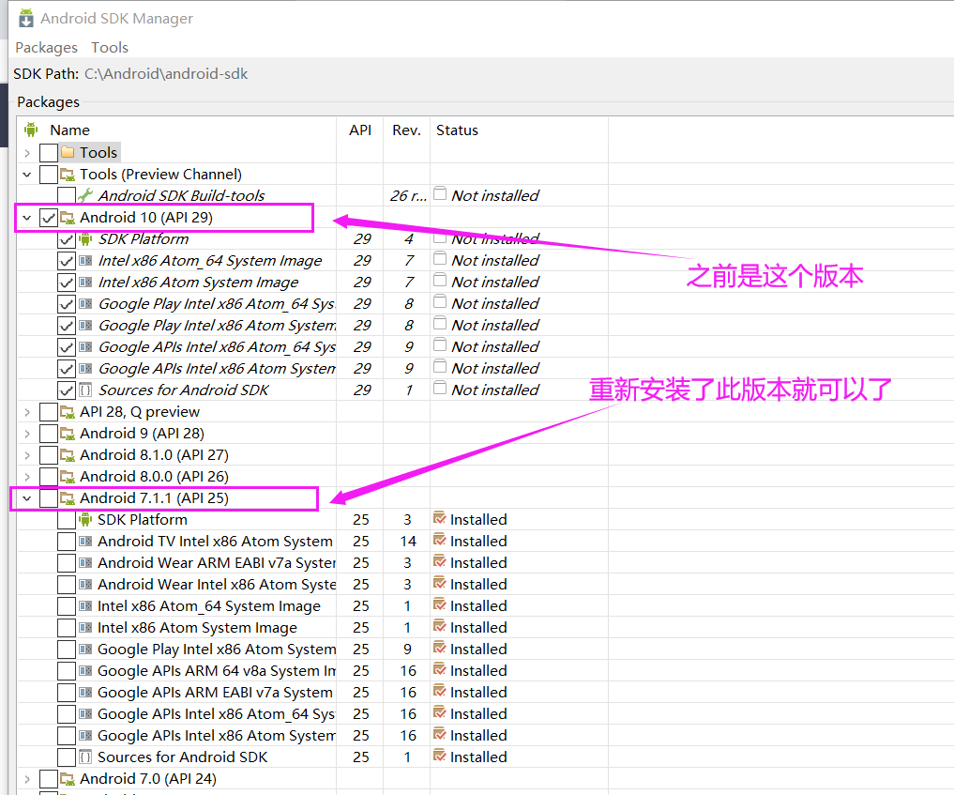Click the API 29 SDK Platform android icon
954x795 pixels.
click(x=85, y=238)
